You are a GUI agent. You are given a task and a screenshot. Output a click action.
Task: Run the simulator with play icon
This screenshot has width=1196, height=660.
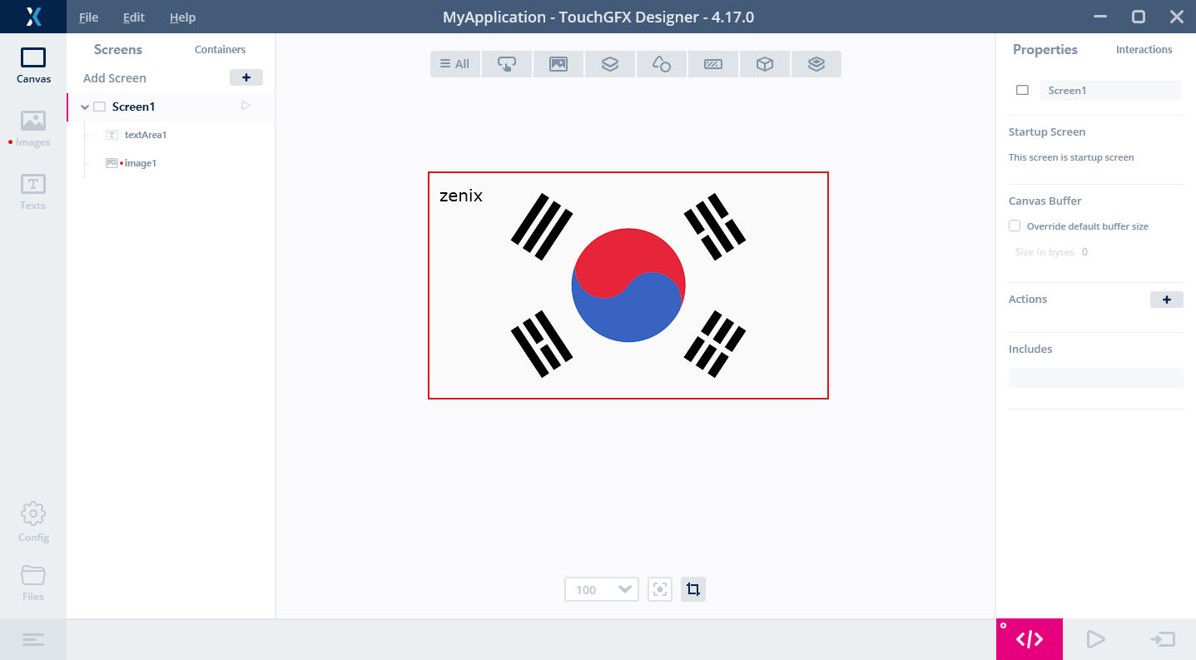[x=1096, y=639]
